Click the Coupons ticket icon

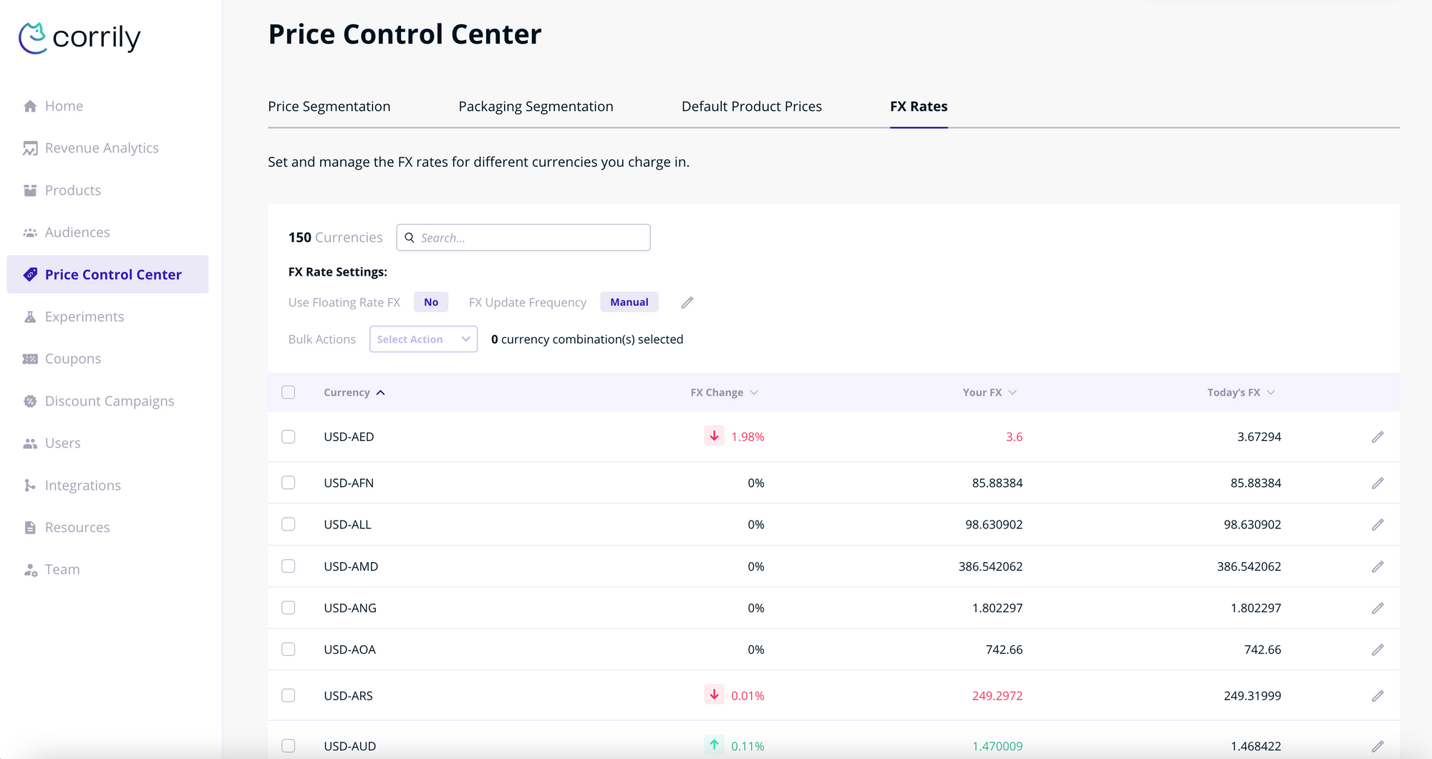(x=30, y=359)
